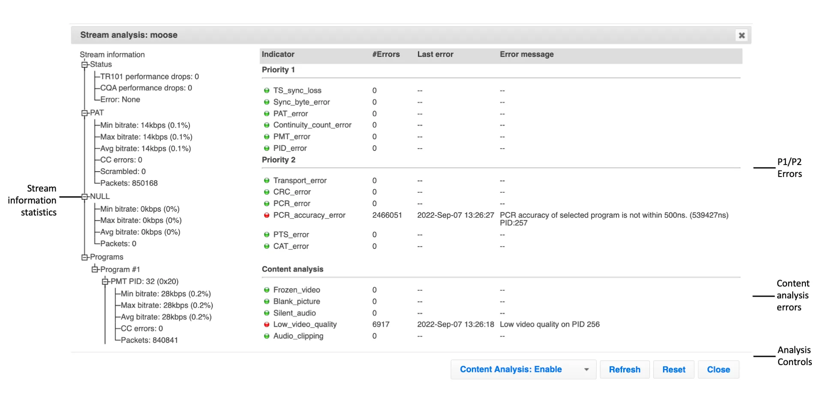
Task: Click the 'Scrambled: 0' tree row
Action: point(123,171)
